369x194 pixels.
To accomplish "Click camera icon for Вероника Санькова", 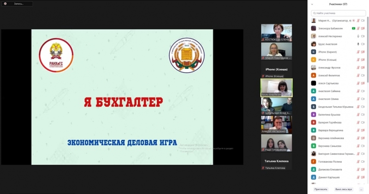I will pos(363,146).
